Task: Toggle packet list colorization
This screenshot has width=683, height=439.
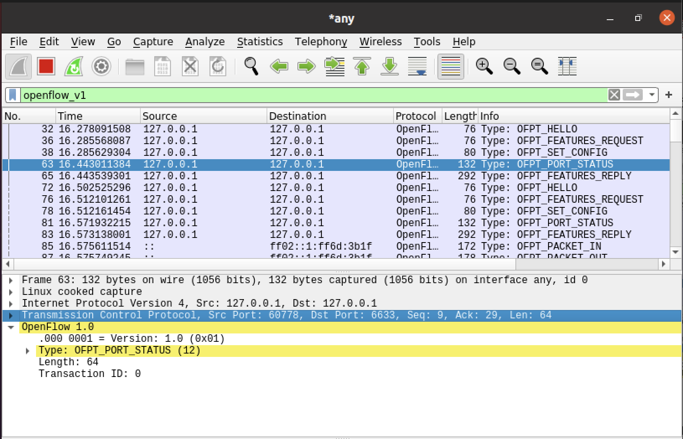Action: click(x=450, y=66)
